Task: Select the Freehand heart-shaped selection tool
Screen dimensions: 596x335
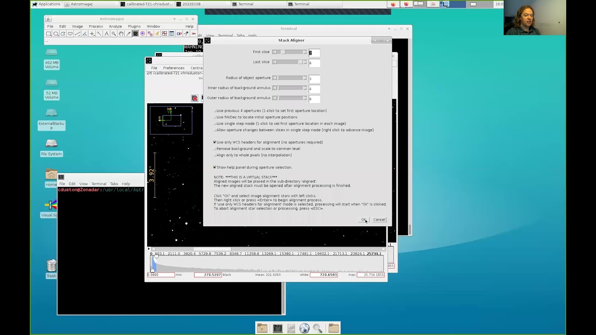Action: click(70, 33)
